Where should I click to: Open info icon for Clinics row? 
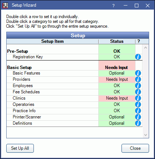pos(138,98)
